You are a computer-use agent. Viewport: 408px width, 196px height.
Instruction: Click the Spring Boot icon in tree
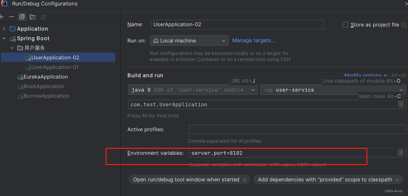[13, 38]
